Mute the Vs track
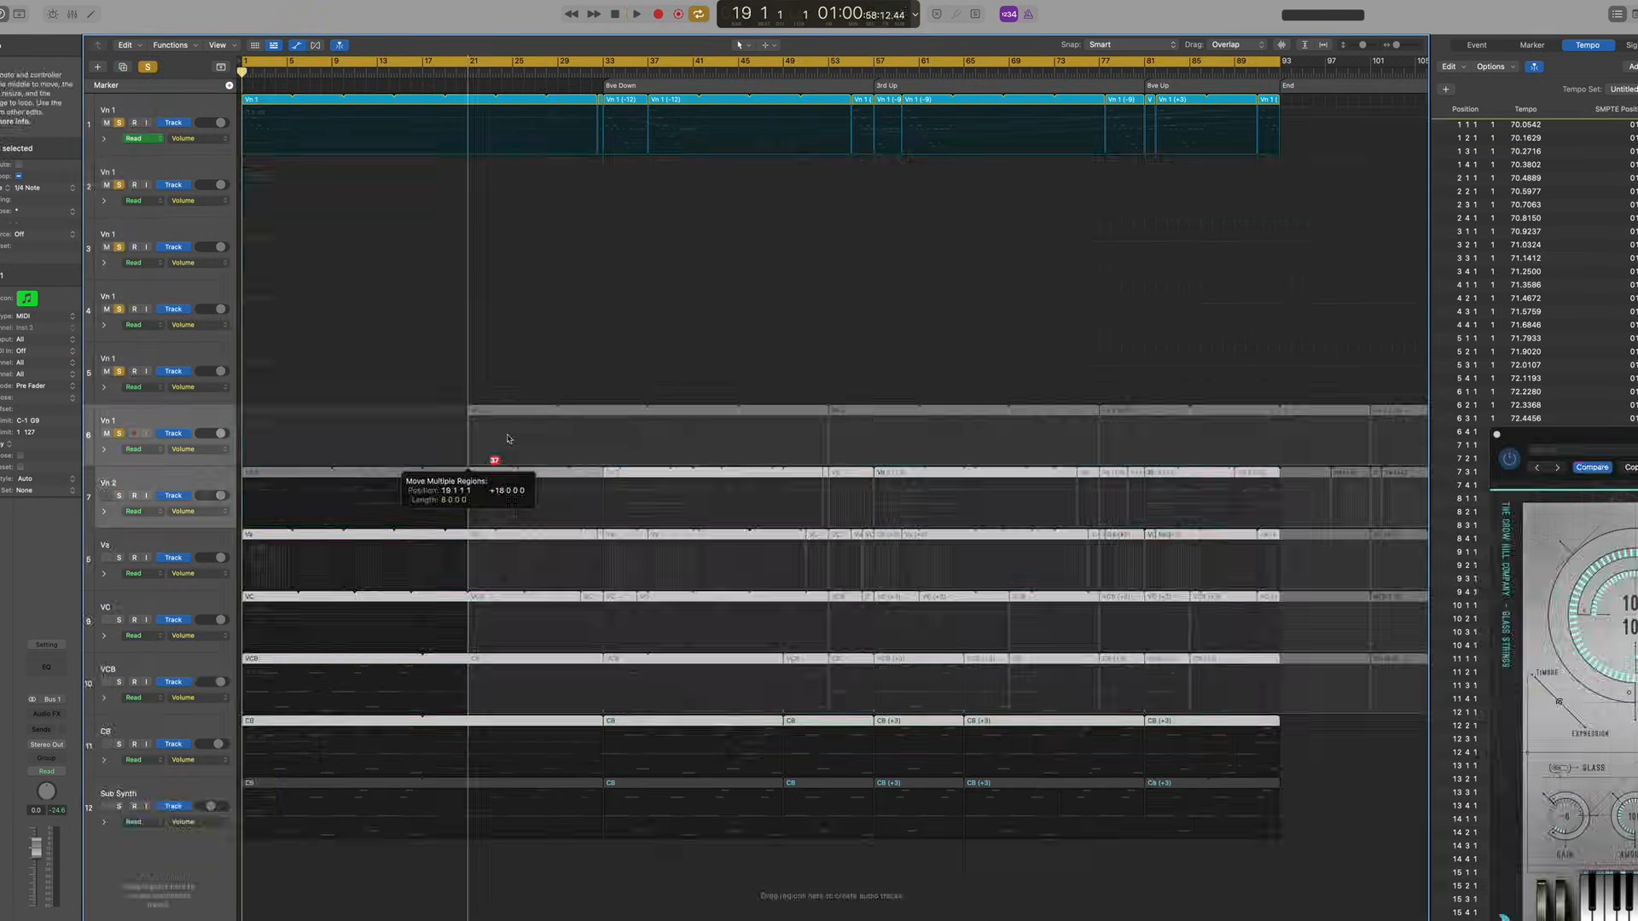This screenshot has width=1638, height=921. click(x=106, y=557)
